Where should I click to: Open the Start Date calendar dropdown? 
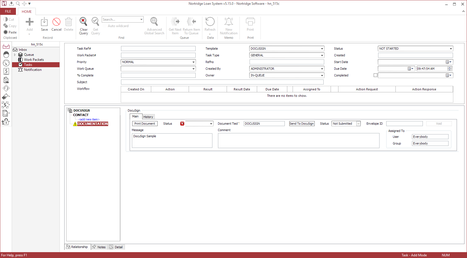[x=449, y=62]
